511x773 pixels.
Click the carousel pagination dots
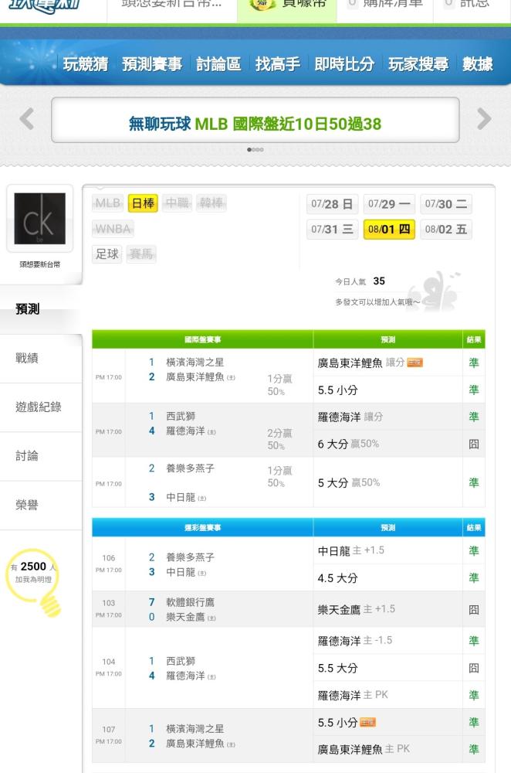pyautogui.click(x=255, y=149)
